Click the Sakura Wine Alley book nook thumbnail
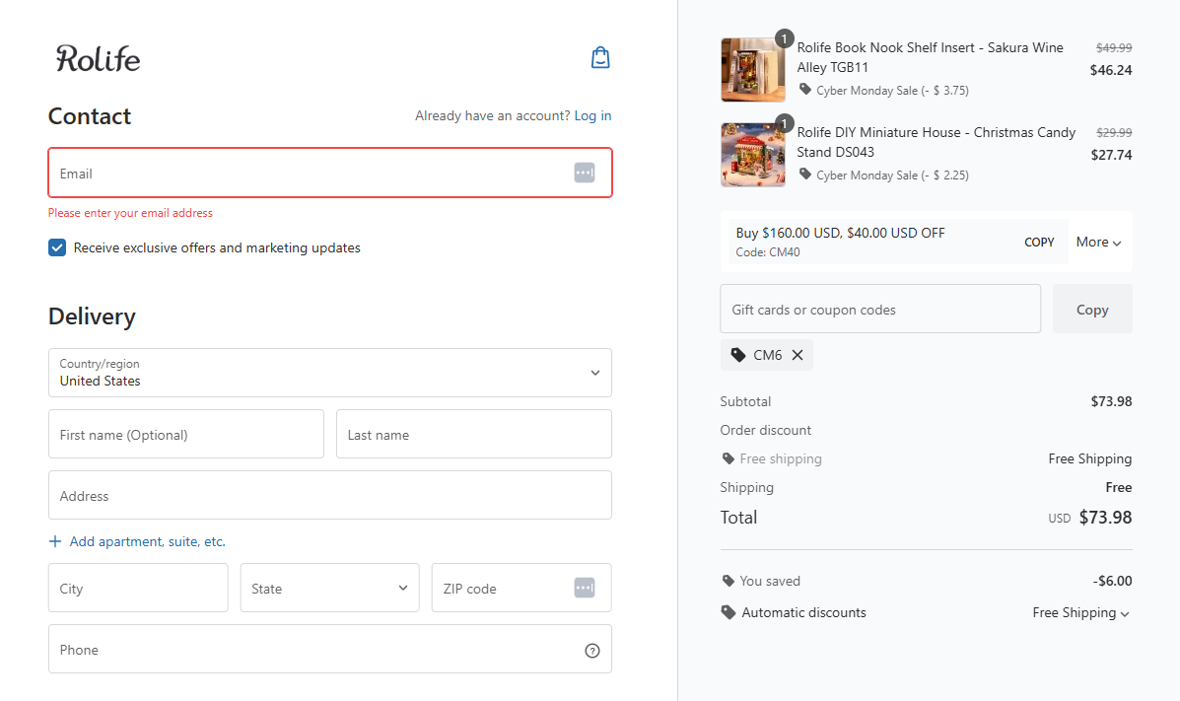The height and width of the screenshot is (701, 1180). point(752,69)
